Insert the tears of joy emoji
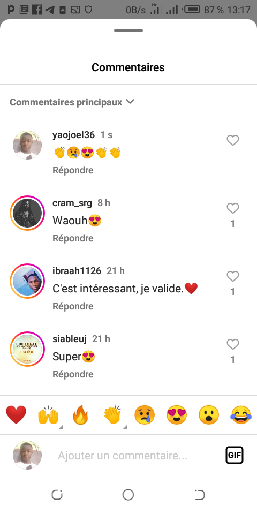The height and width of the screenshot is (514, 257). 241,415
